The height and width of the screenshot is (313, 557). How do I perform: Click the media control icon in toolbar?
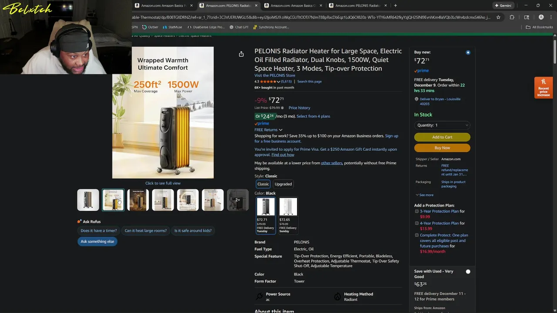tap(527, 17)
